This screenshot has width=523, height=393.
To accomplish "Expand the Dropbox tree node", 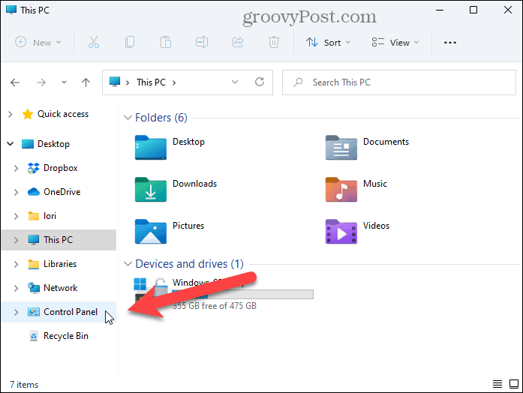I will point(16,168).
